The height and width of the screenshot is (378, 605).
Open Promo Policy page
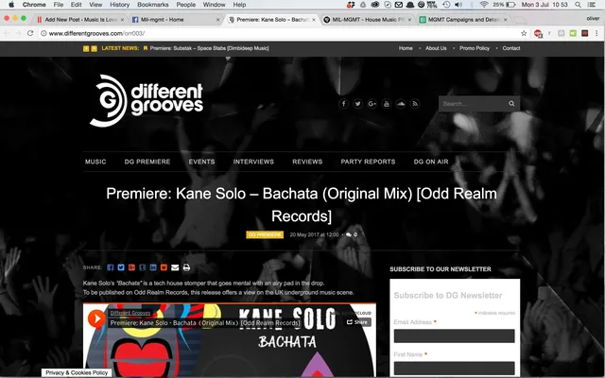click(475, 48)
